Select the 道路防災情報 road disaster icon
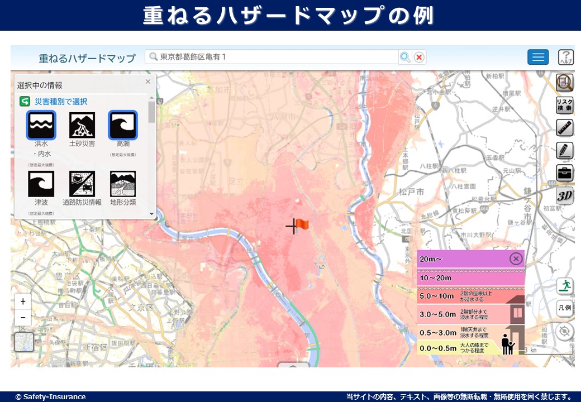 pyautogui.click(x=82, y=184)
